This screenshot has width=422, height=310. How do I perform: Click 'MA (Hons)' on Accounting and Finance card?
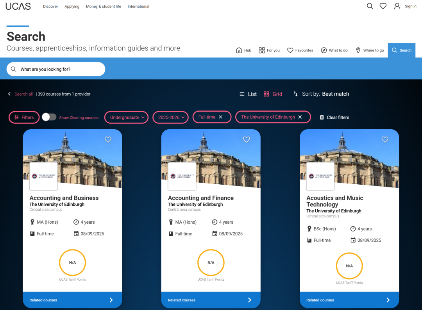coord(186,222)
